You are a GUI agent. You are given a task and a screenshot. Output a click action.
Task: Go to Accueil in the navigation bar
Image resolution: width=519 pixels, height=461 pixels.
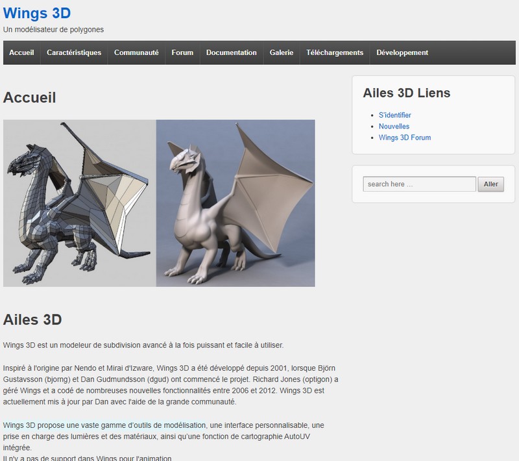(x=21, y=53)
